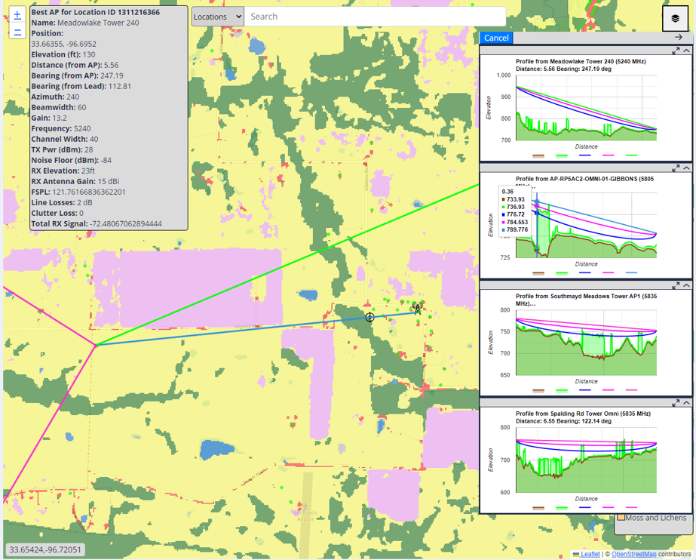This screenshot has width=696, height=560.
Task: Open the map layers control
Action: pyautogui.click(x=675, y=18)
